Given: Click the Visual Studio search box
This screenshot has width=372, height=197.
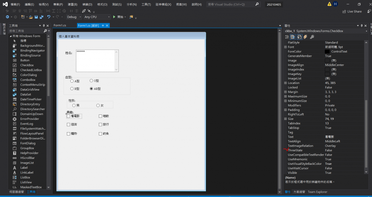Looking at the screenshot, I should tap(234, 4).
